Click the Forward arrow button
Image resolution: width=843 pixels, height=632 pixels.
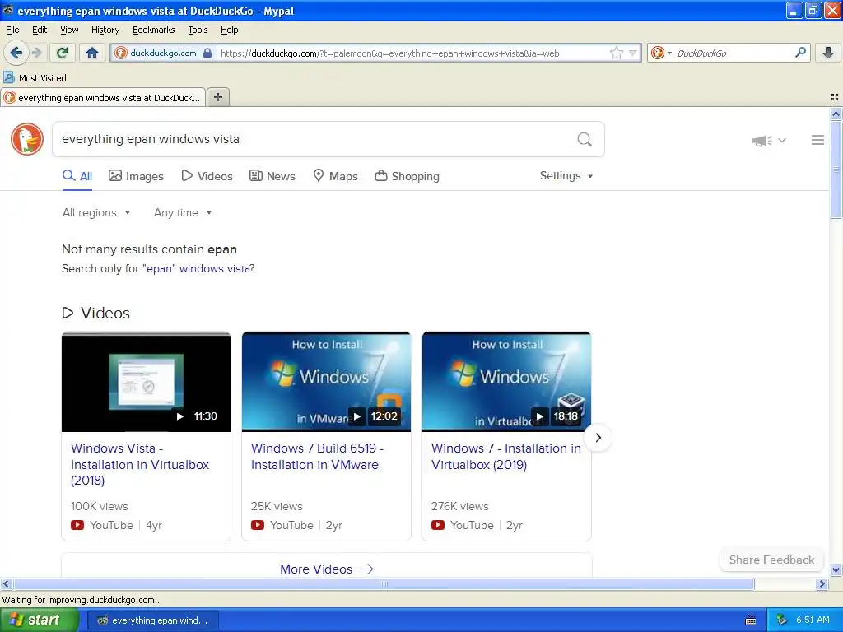pyautogui.click(x=36, y=53)
